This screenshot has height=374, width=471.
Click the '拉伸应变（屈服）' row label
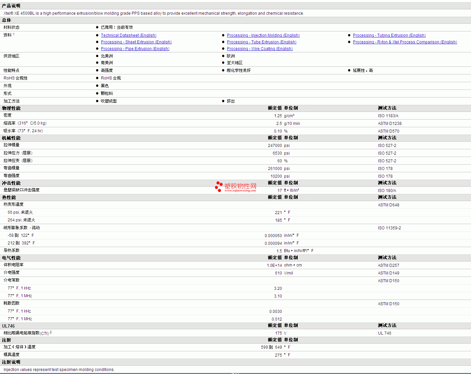(x=18, y=161)
